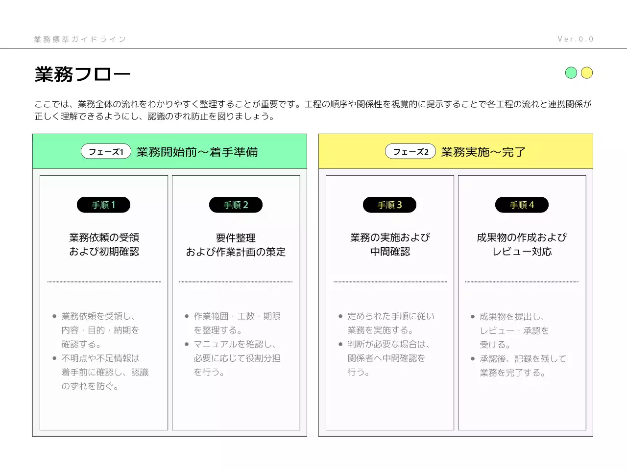Select the 手順 4 badge

[x=521, y=205]
